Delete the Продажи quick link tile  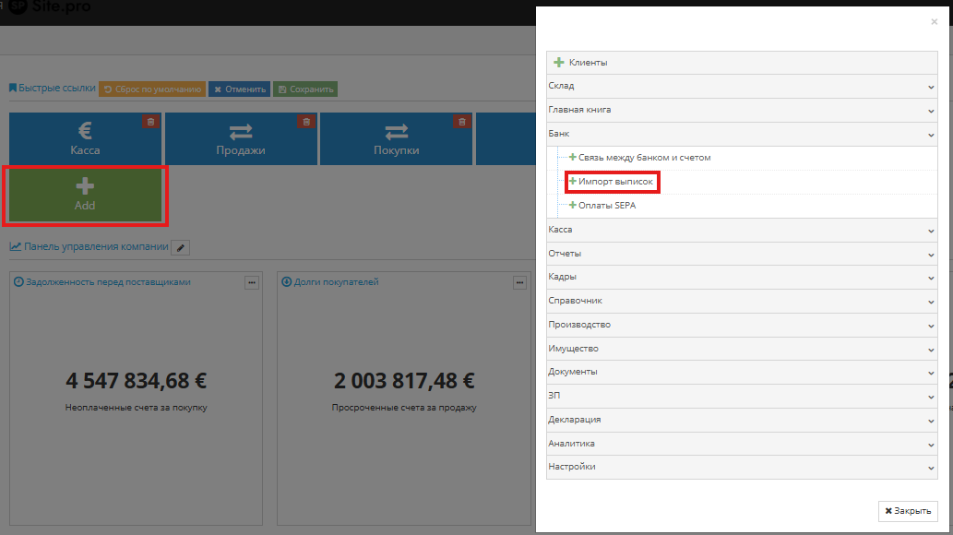click(305, 122)
